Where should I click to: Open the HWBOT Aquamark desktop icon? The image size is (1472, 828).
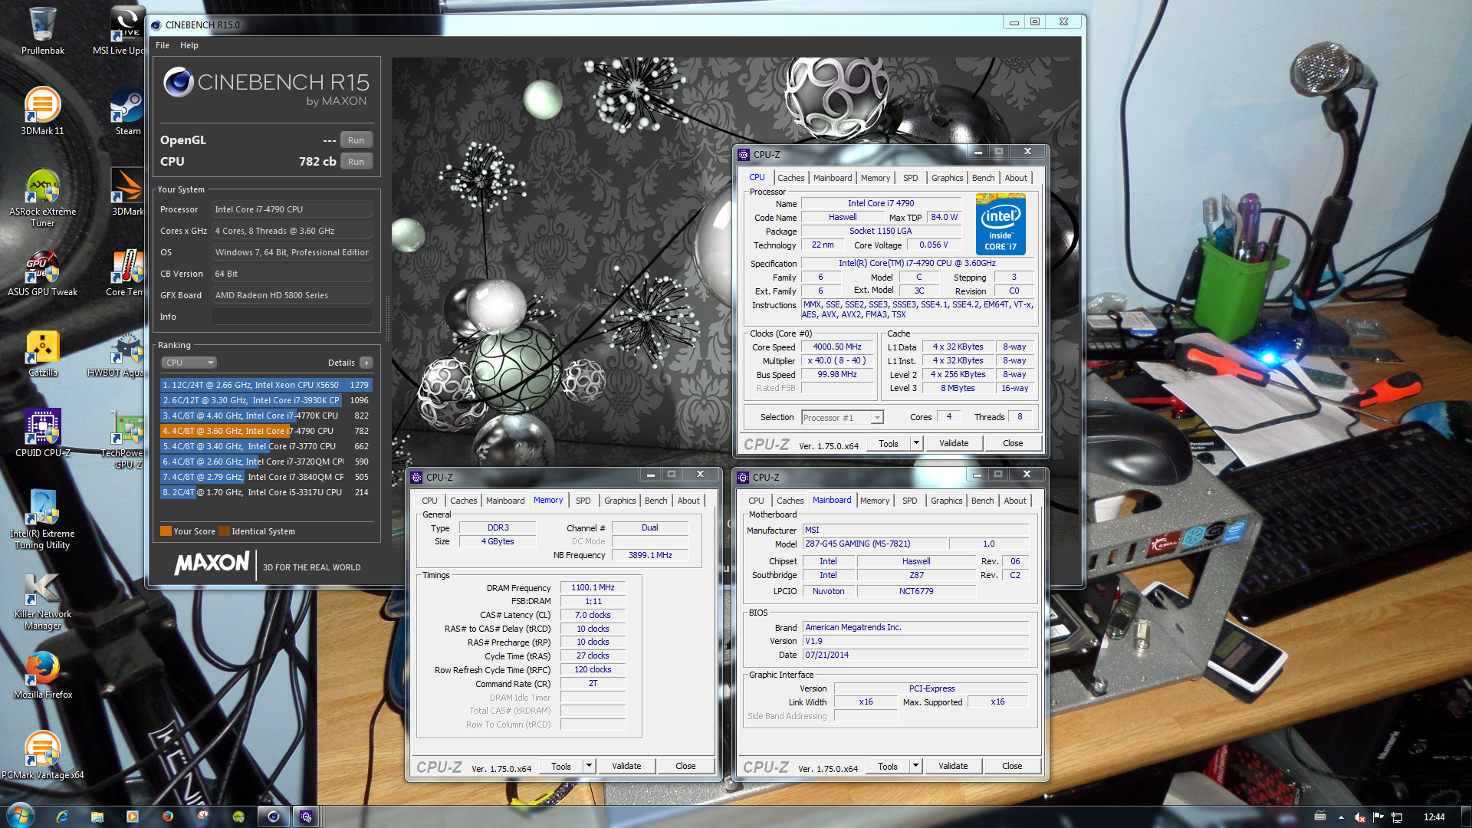(x=116, y=353)
